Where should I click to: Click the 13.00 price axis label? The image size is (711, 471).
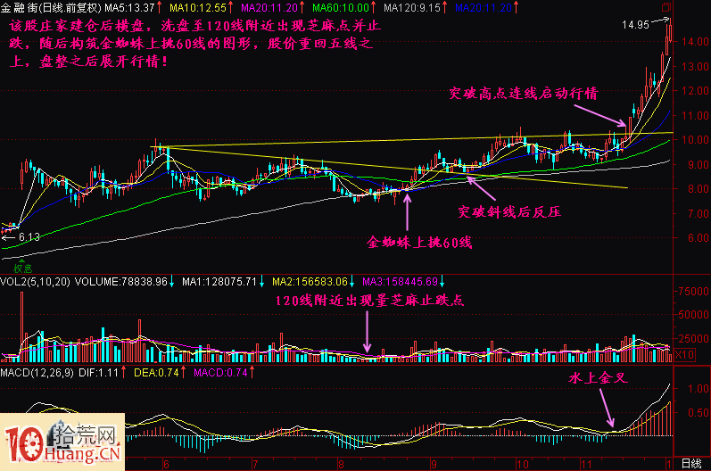coord(695,66)
